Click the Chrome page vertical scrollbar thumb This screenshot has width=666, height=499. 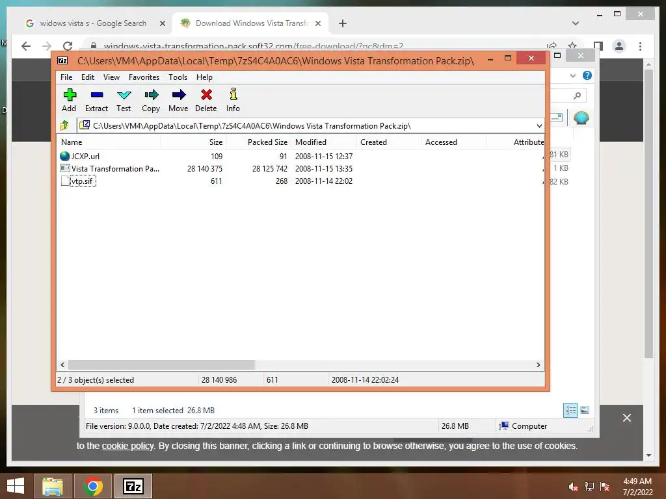pyautogui.click(x=648, y=214)
